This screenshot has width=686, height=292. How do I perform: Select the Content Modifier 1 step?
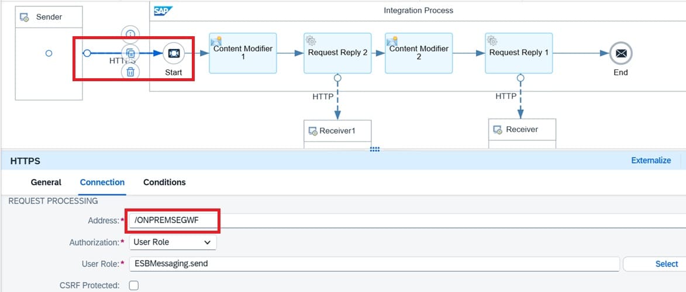[243, 53]
